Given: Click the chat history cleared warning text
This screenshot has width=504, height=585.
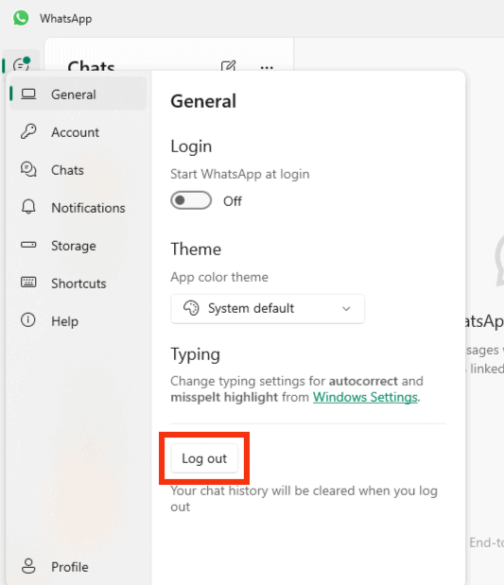Looking at the screenshot, I should click(x=304, y=498).
